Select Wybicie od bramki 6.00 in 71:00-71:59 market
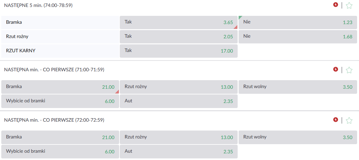 (60, 101)
